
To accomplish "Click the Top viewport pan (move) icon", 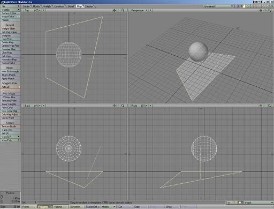I will pos(114,10).
